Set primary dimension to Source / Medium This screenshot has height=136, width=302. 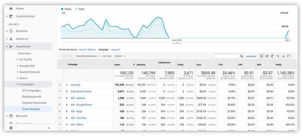point(87,50)
